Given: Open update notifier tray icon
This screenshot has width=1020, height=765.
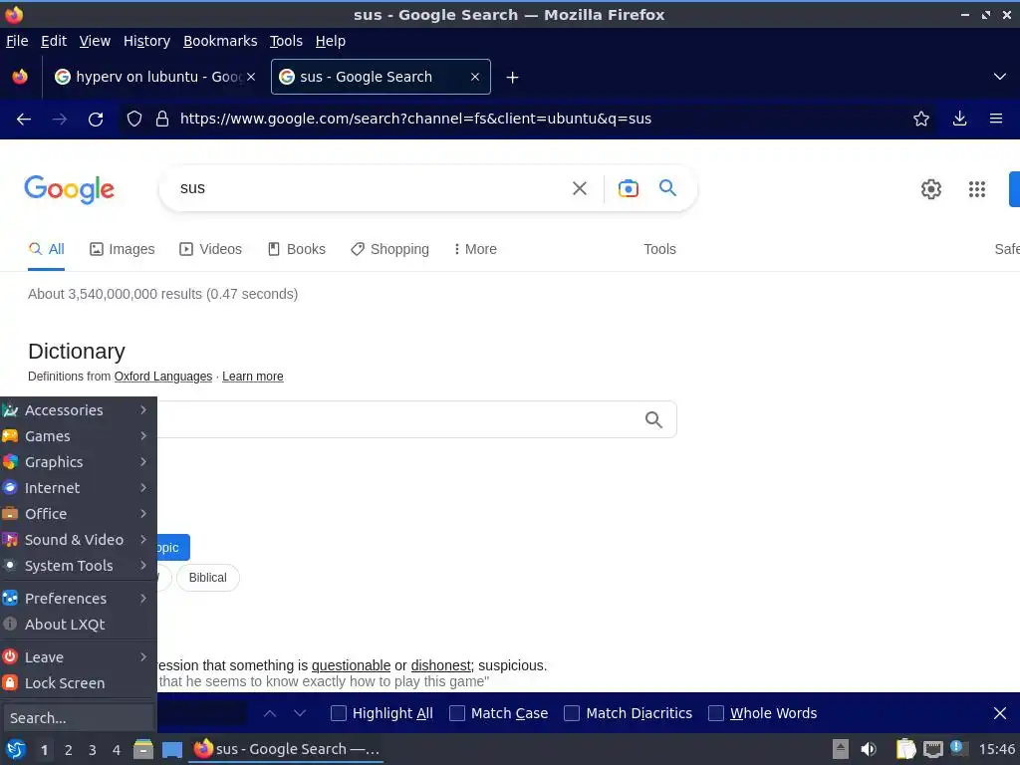Looking at the screenshot, I should tap(957, 748).
